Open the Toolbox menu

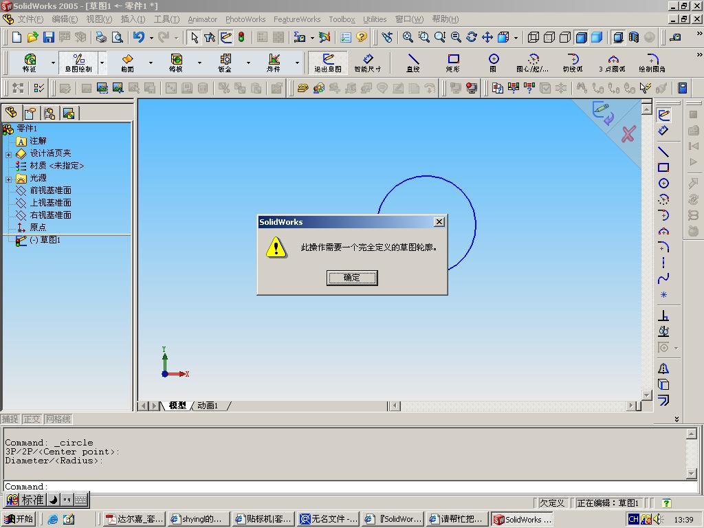pos(342,19)
